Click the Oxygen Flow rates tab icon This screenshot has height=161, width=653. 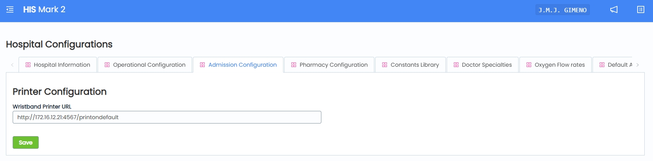point(529,65)
